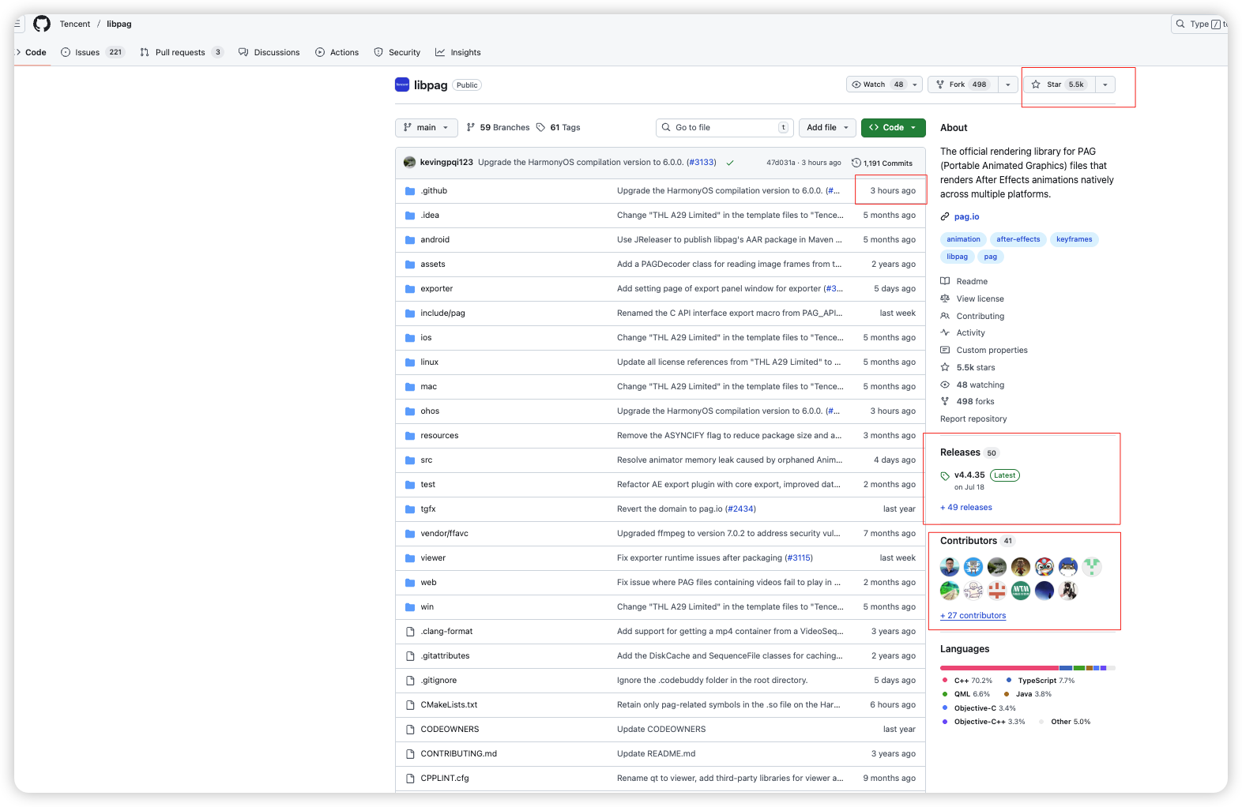Screen dimensions: 1242x807
Task: Click the folder icon beside resources
Action: pyautogui.click(x=410, y=436)
